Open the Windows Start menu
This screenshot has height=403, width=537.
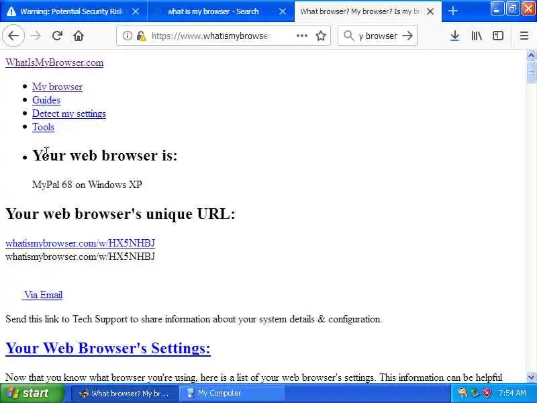pyautogui.click(x=32, y=393)
